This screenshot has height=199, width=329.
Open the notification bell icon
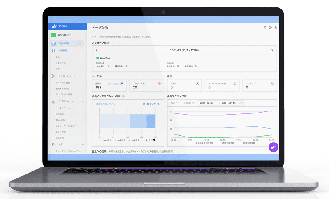[x=265, y=28]
